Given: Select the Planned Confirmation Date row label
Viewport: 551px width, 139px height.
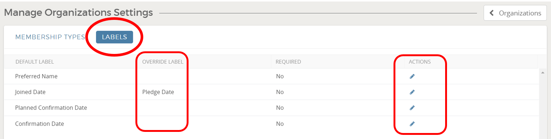Looking at the screenshot, I should point(51,108).
